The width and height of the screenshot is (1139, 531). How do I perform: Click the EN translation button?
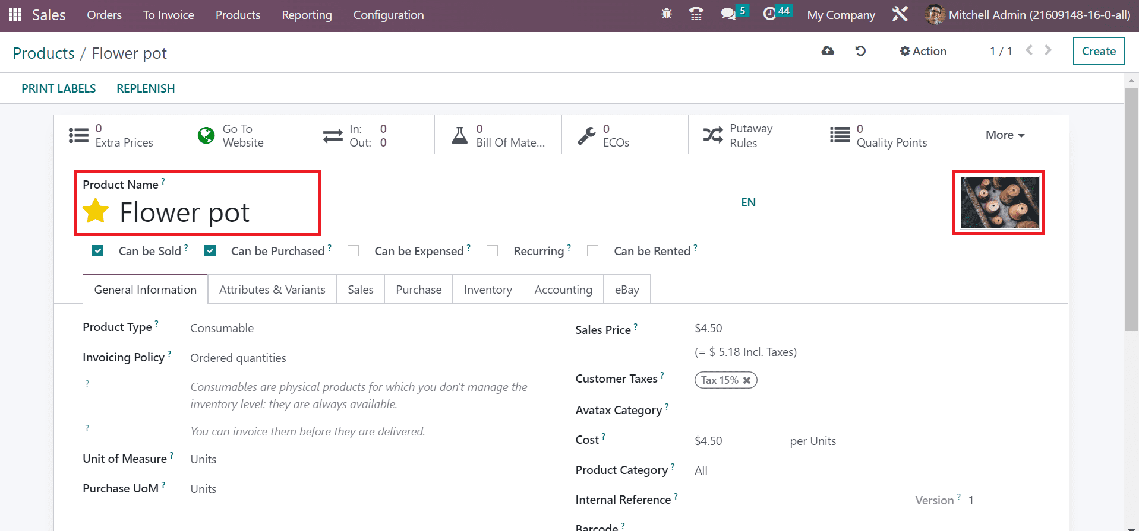point(749,202)
